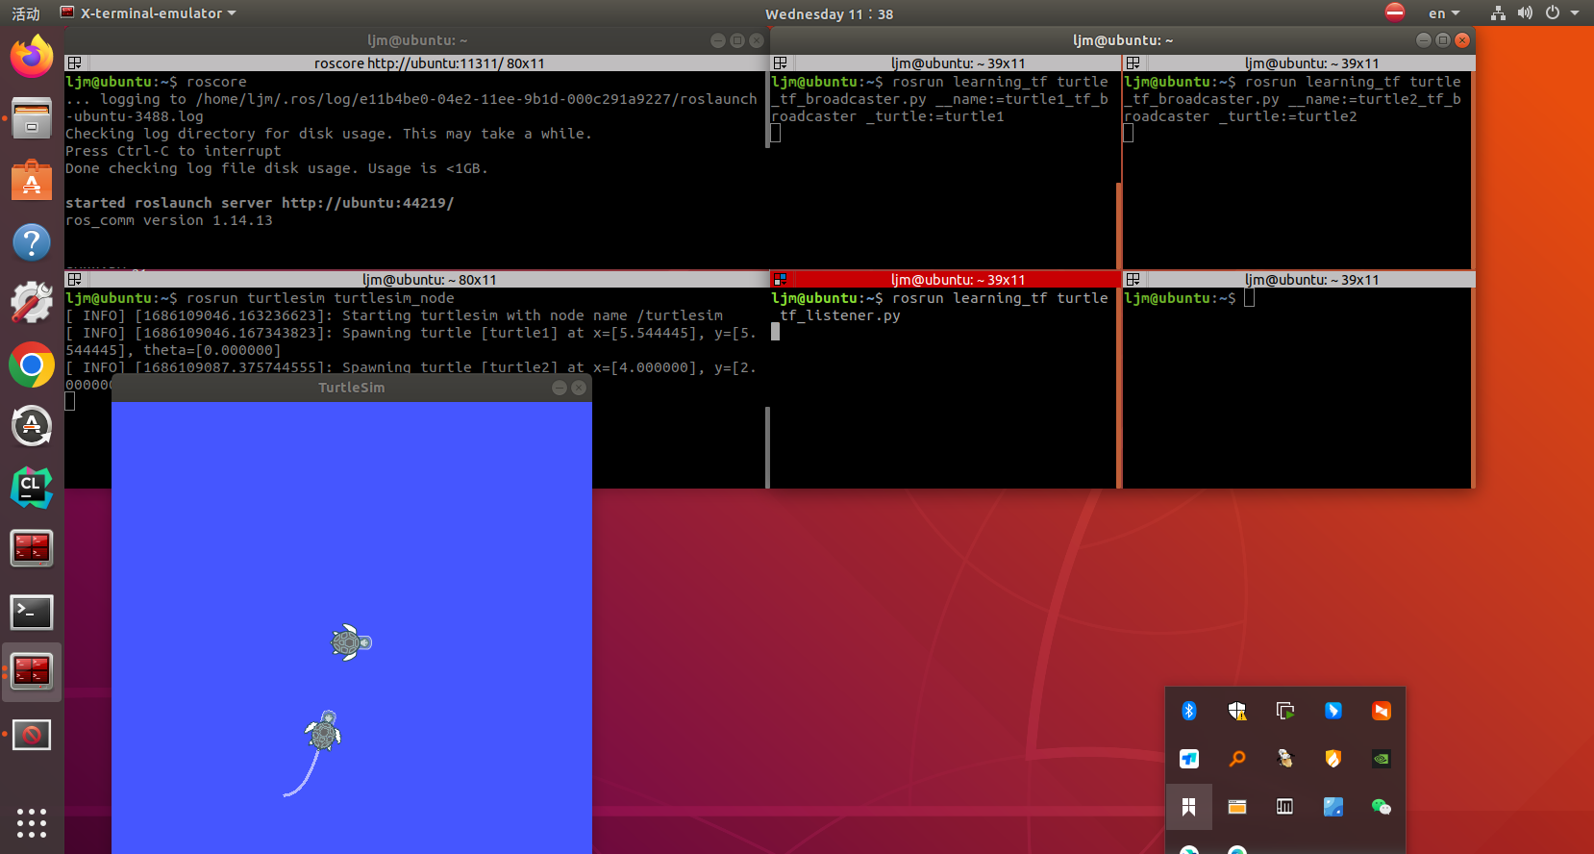Open the 活动 Activities overview

(x=26, y=13)
